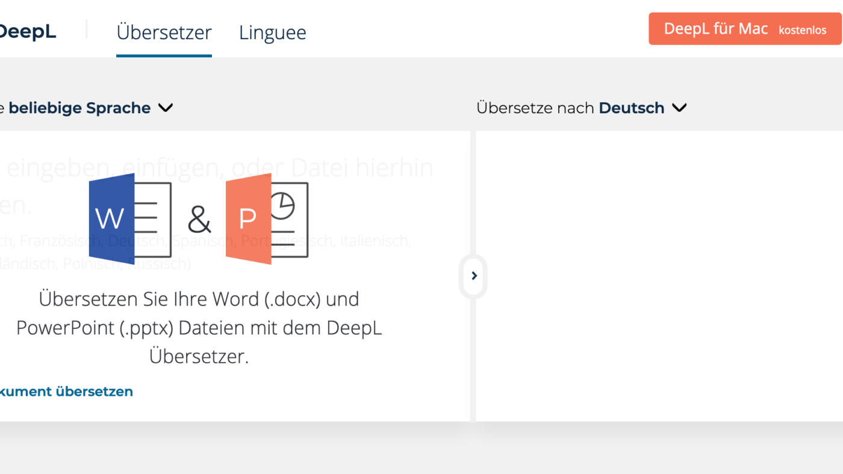Click the text 'PowerPoint (.pptx) Dateien mit dem DeepL'
The width and height of the screenshot is (843, 474).
(199, 328)
